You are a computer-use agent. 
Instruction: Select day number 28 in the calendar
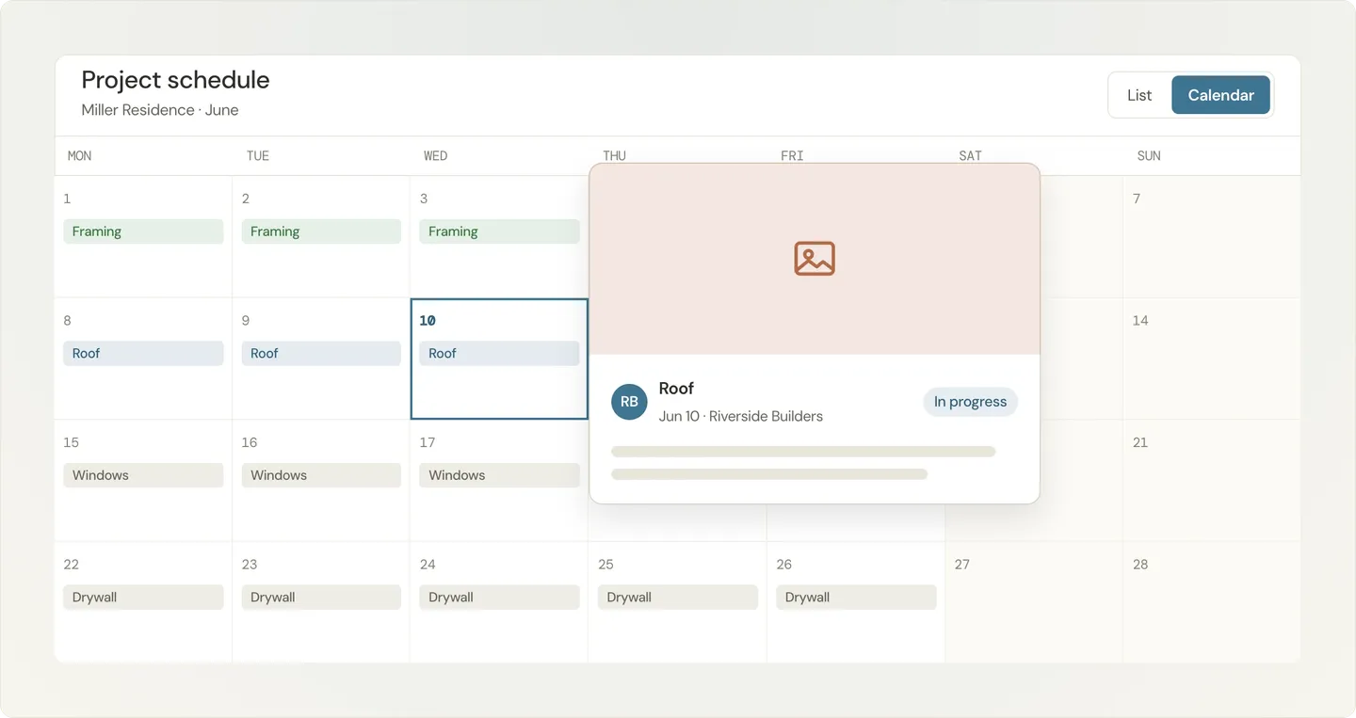(1140, 565)
